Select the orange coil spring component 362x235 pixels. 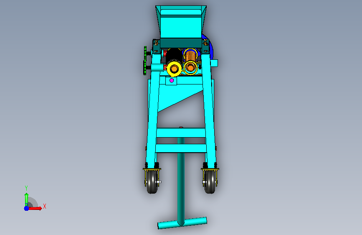[x=190, y=56]
